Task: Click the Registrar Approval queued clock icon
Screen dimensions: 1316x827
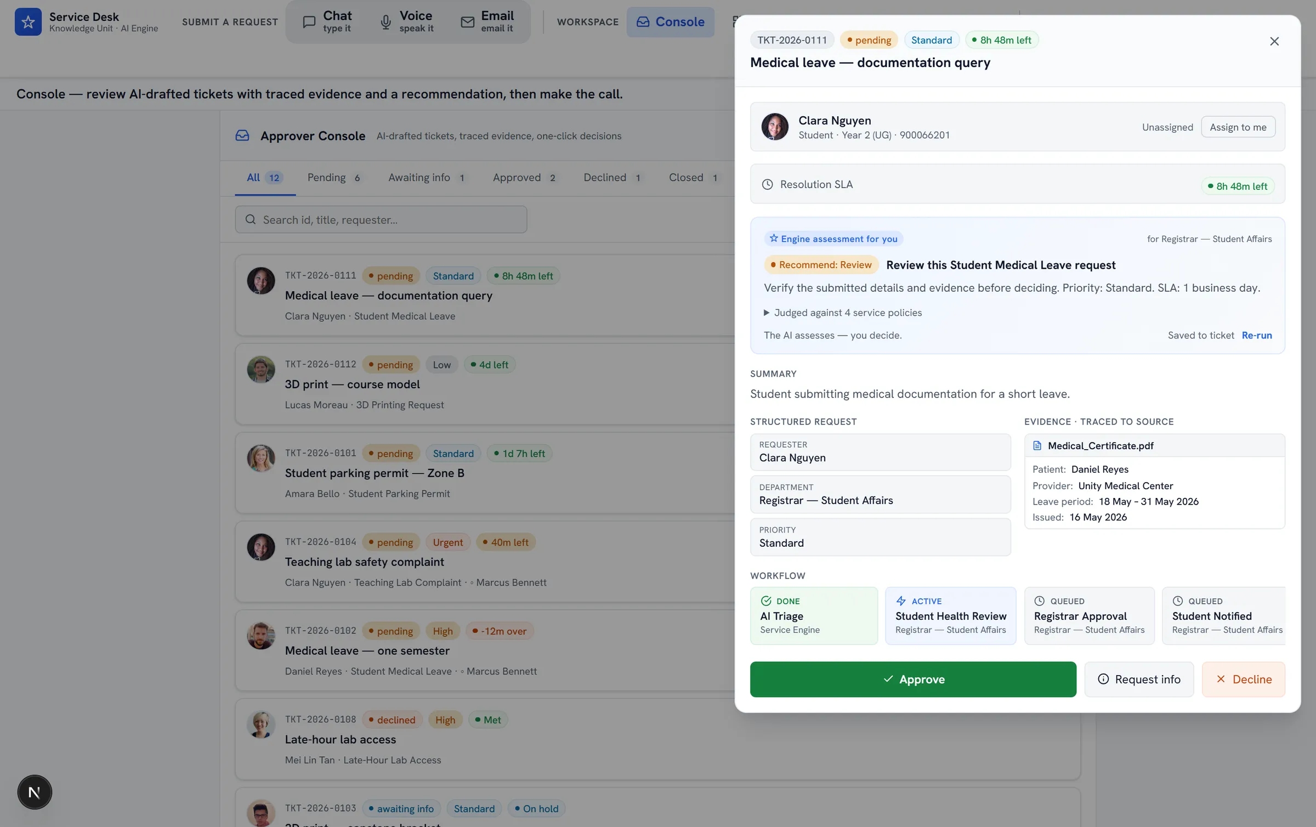Action: point(1039,601)
